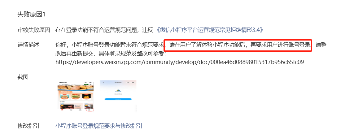This screenshot has width=341, height=138.
Task: Open the 微信小程序平台运营规范常见拒绝情形3.4 link
Action: (210, 30)
